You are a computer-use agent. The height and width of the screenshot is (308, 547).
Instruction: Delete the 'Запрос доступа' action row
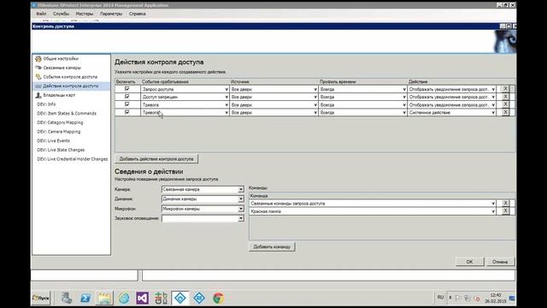click(505, 89)
